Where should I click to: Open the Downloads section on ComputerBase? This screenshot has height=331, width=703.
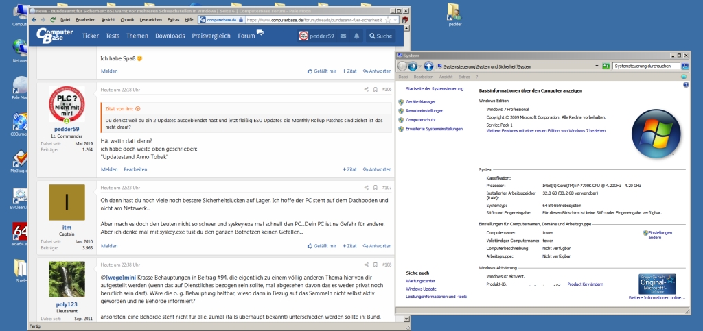click(x=170, y=36)
